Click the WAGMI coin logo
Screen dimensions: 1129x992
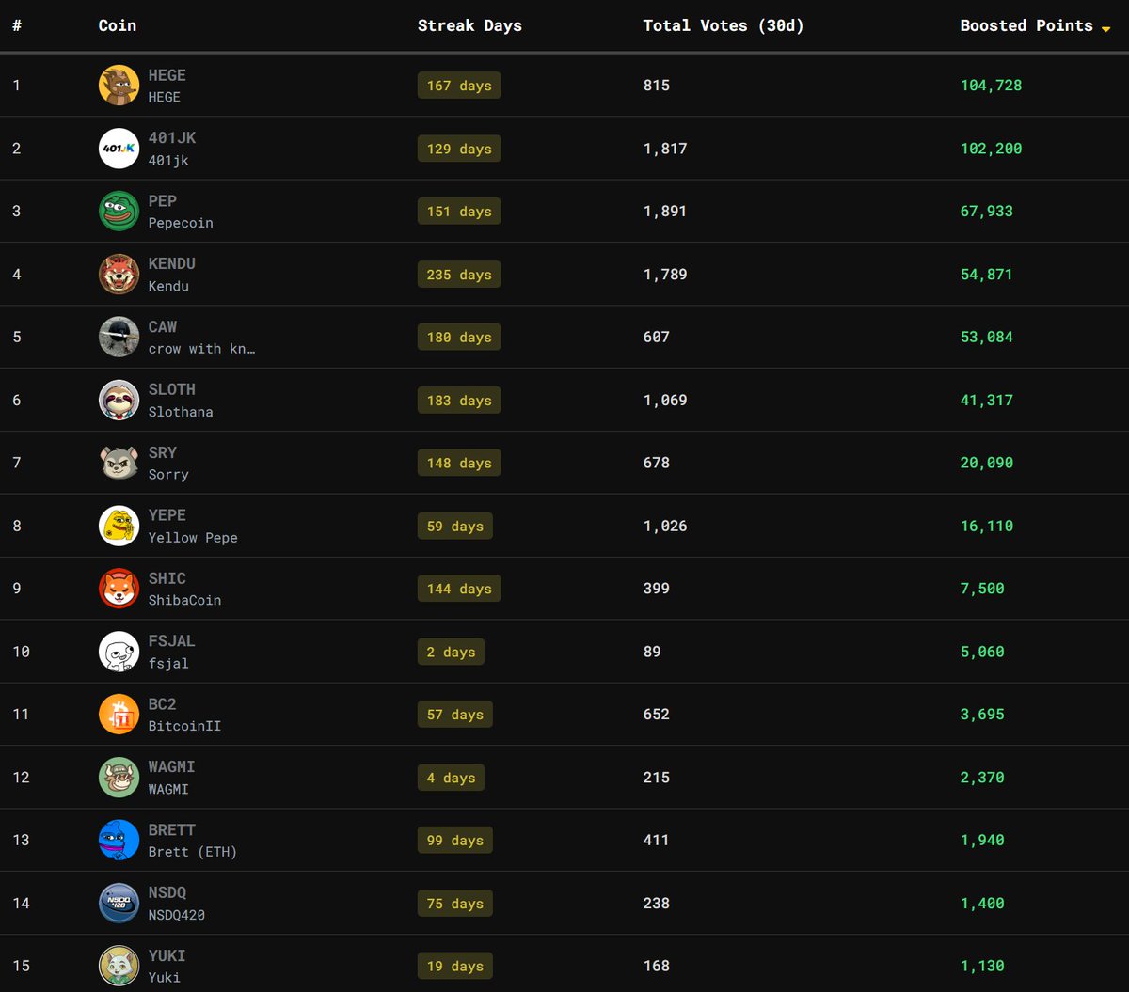(119, 778)
